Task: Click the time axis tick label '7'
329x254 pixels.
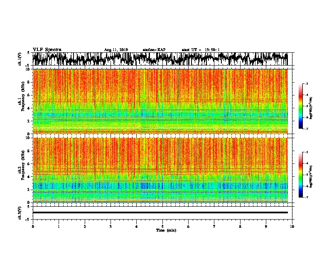Action: point(214,227)
